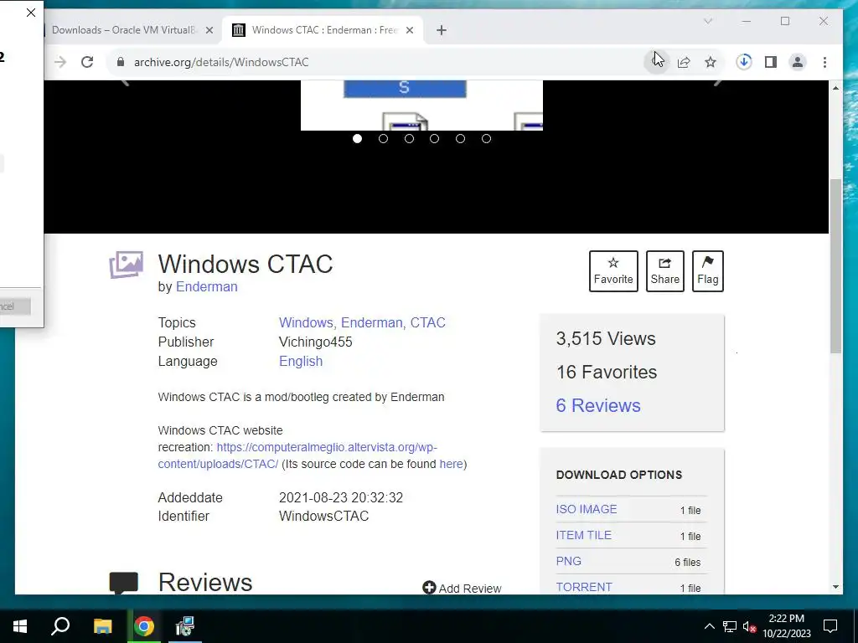The height and width of the screenshot is (643, 858).
Task: Click Add Review
Action: 462,589
